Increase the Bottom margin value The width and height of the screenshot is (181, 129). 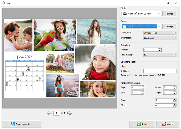pos(174,87)
